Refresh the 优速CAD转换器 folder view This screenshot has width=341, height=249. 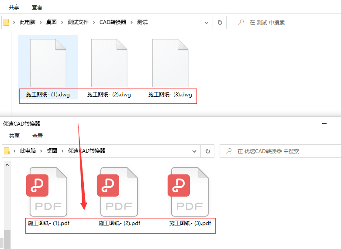208,151
